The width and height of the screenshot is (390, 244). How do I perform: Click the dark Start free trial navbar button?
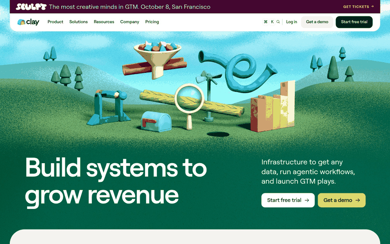[x=354, y=22]
